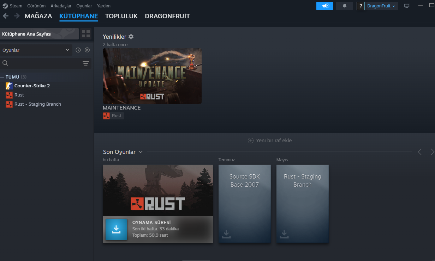Collapse the TÜMÜ category
The width and height of the screenshot is (435, 261).
click(2, 77)
